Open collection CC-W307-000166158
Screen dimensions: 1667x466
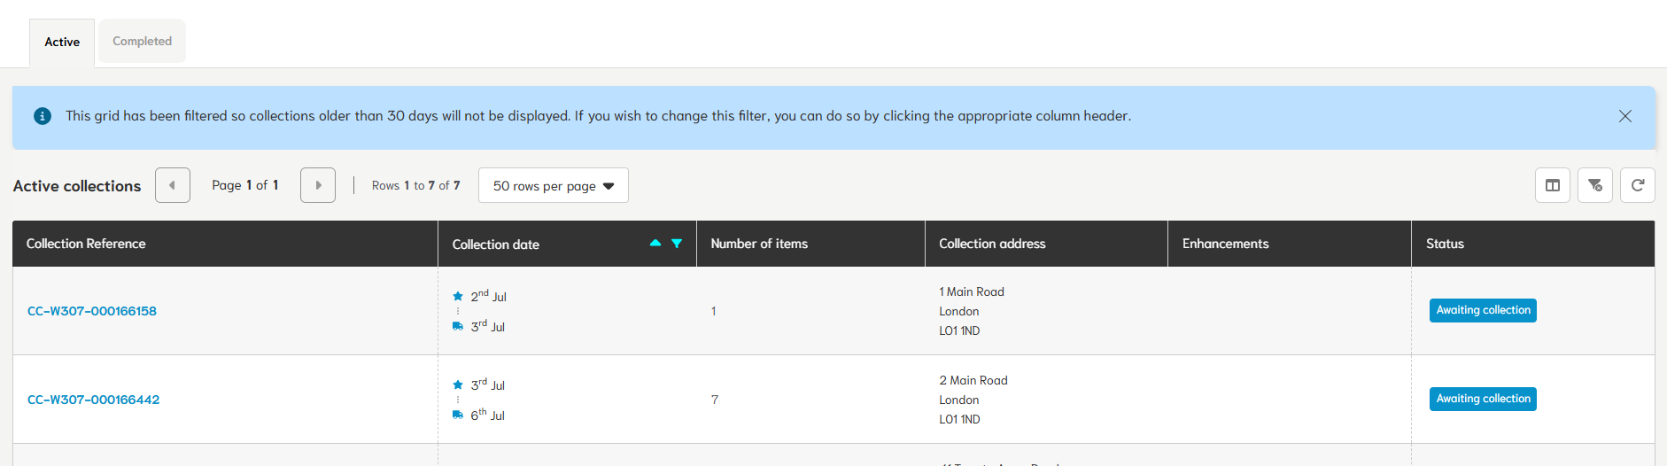pos(92,311)
